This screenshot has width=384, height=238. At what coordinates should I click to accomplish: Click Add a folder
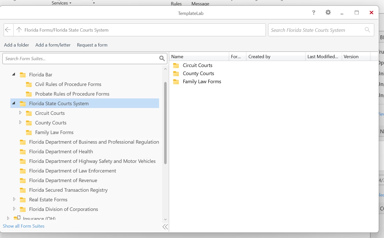click(x=16, y=45)
